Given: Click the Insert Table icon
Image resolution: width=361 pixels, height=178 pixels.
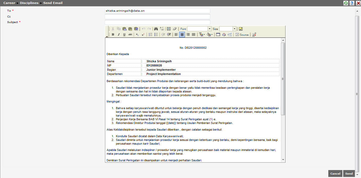Looking at the screenshot, I should coord(218,35).
